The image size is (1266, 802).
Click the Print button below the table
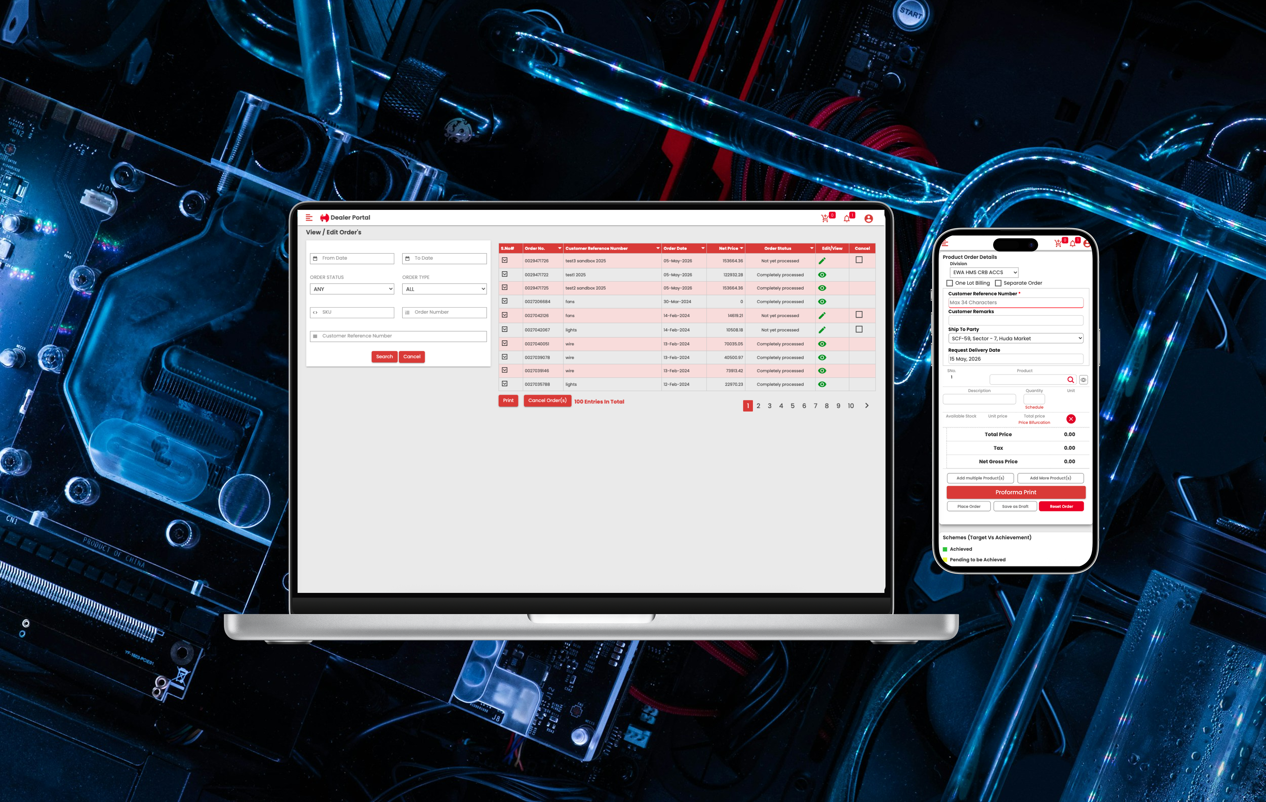point(509,401)
